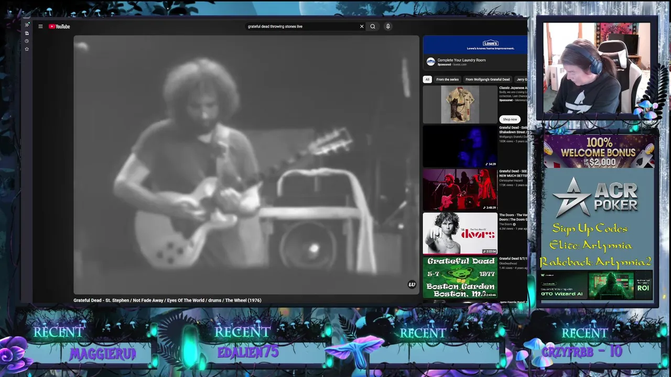Click the GTO Wizard AI banner
This screenshot has height=377, width=671.
click(x=597, y=285)
